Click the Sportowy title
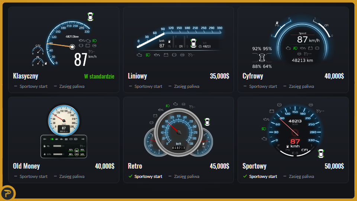Screen dimensions: 357x201 click(254, 166)
